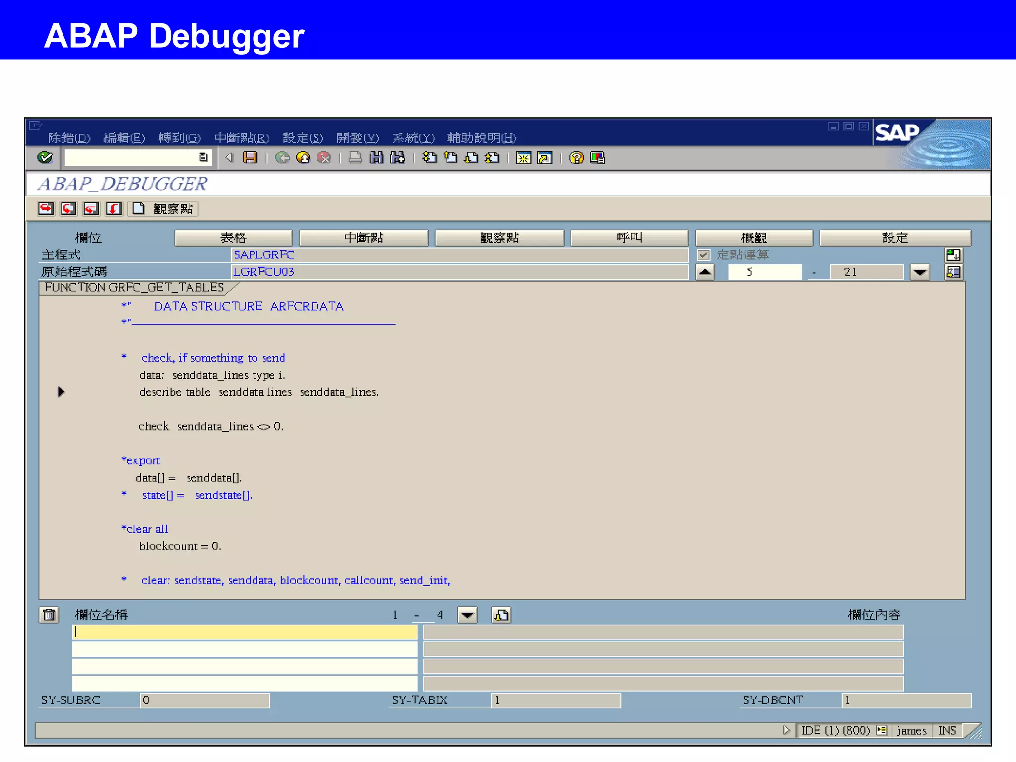
Task: Click the 呼叫 button
Action: pyautogui.click(x=630, y=238)
